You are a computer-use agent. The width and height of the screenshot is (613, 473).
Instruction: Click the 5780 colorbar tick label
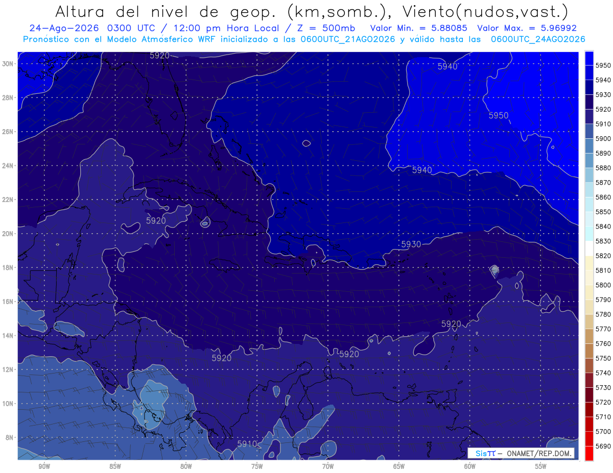tap(603, 314)
